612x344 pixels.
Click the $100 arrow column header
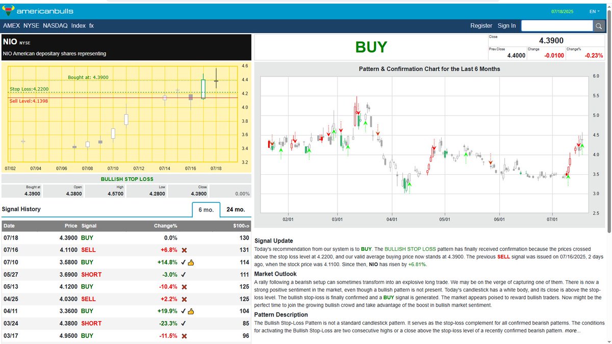pos(241,226)
